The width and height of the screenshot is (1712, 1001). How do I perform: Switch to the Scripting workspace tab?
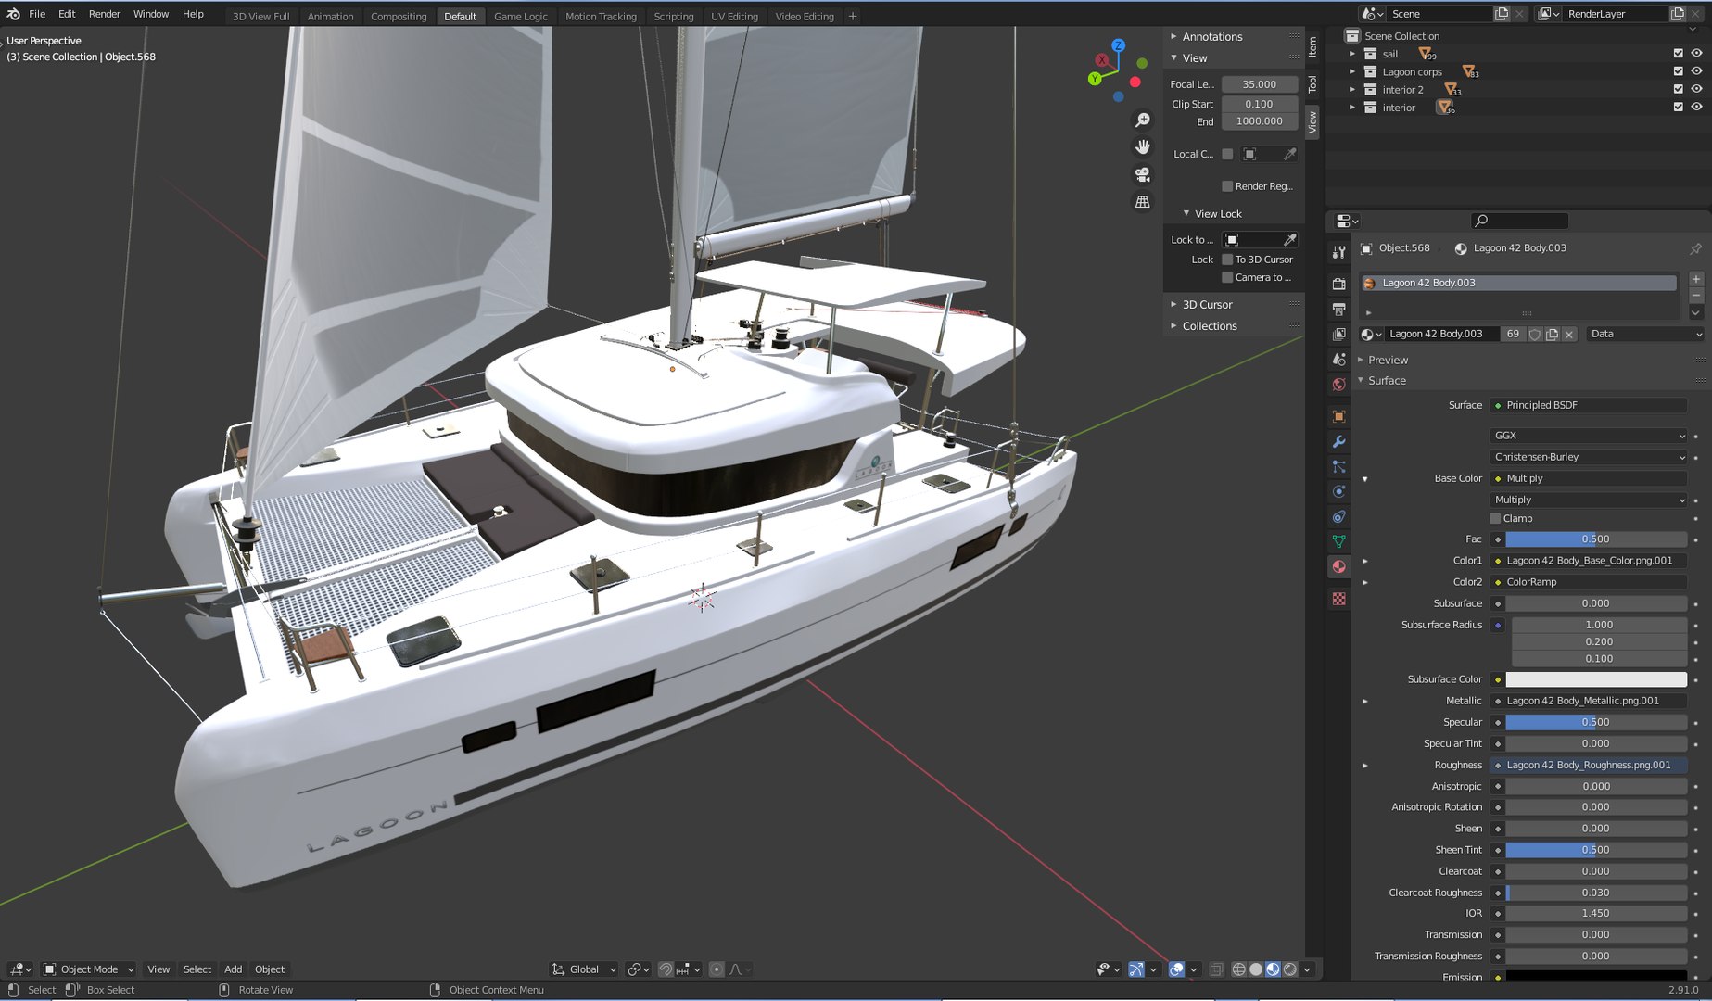673,16
